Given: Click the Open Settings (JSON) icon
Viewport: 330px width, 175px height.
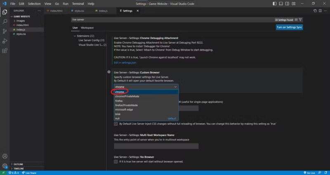Looking at the screenshot, I should coord(315,11).
